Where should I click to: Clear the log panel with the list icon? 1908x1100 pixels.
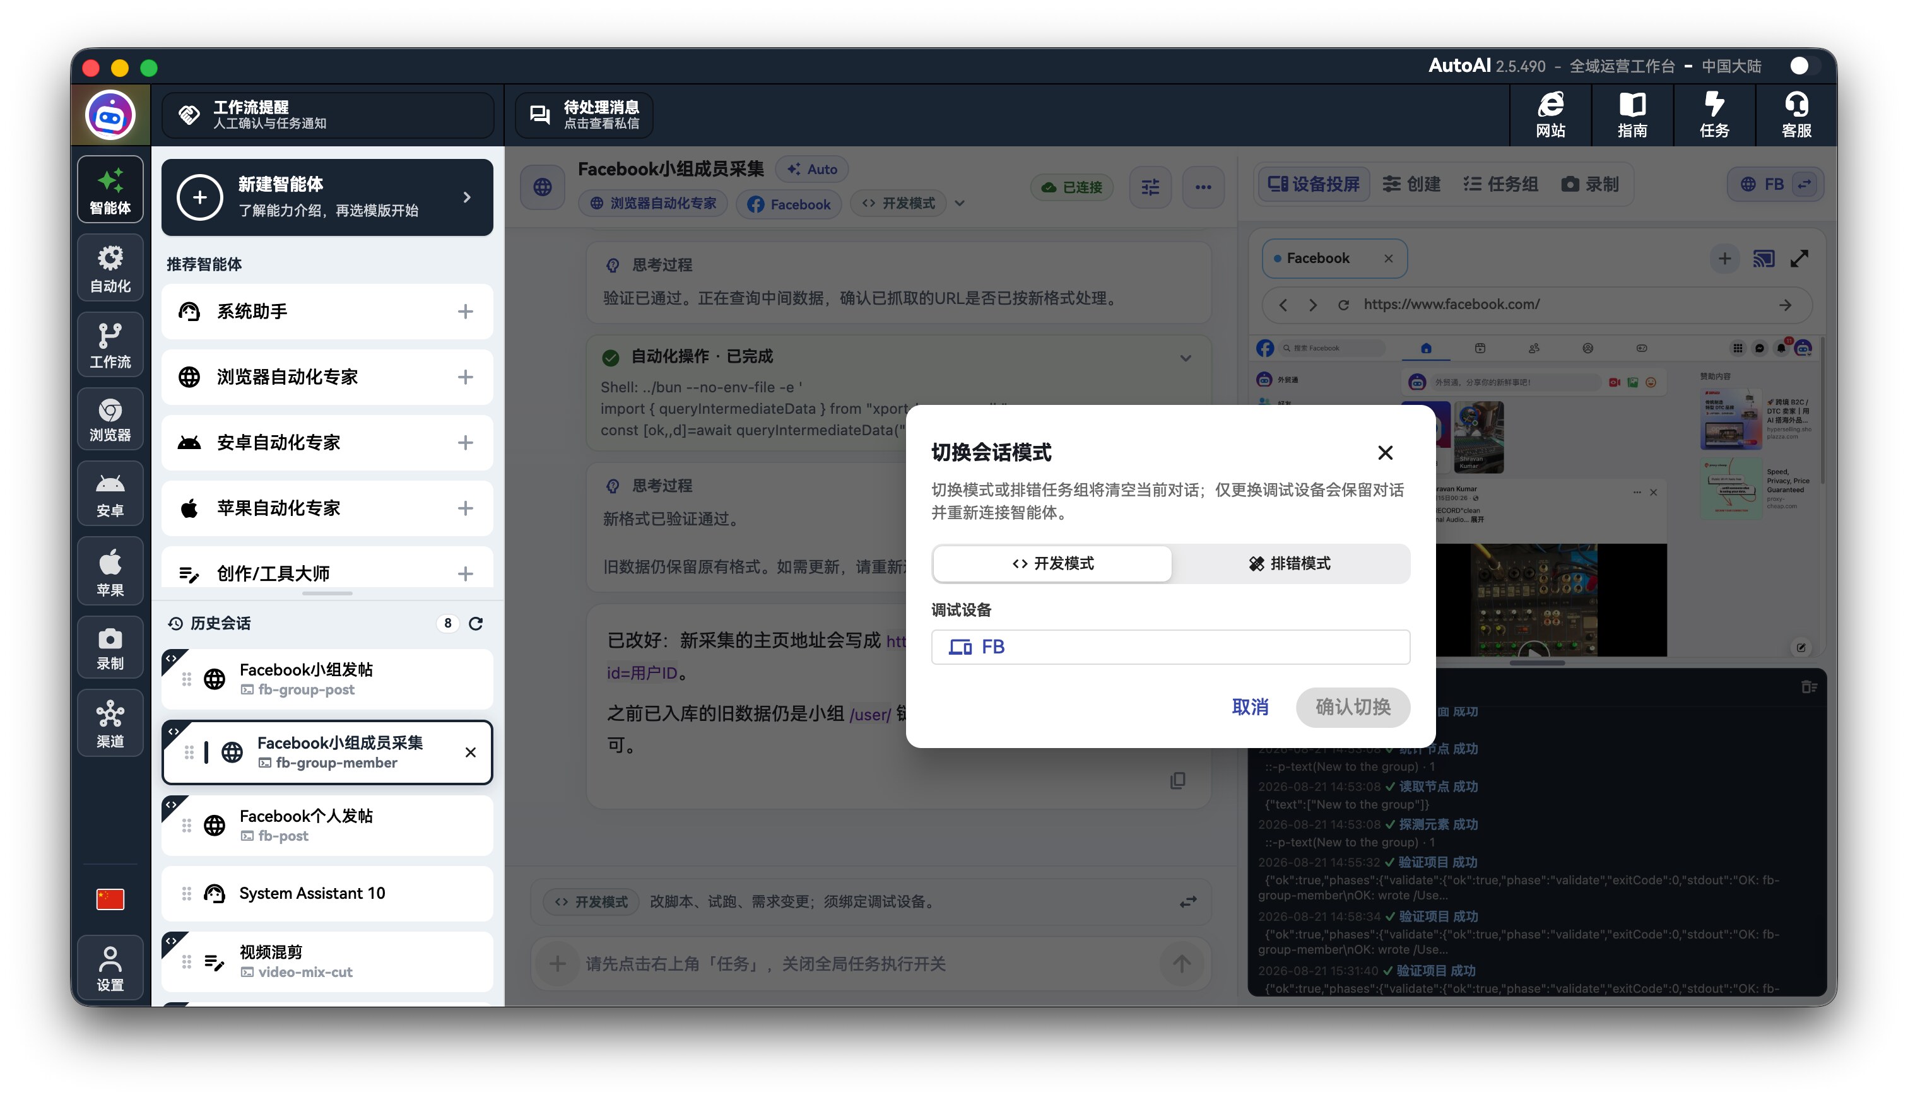click(x=1808, y=687)
